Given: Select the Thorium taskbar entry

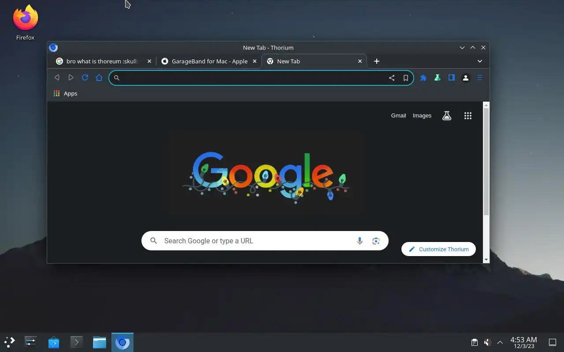Looking at the screenshot, I should [122, 342].
